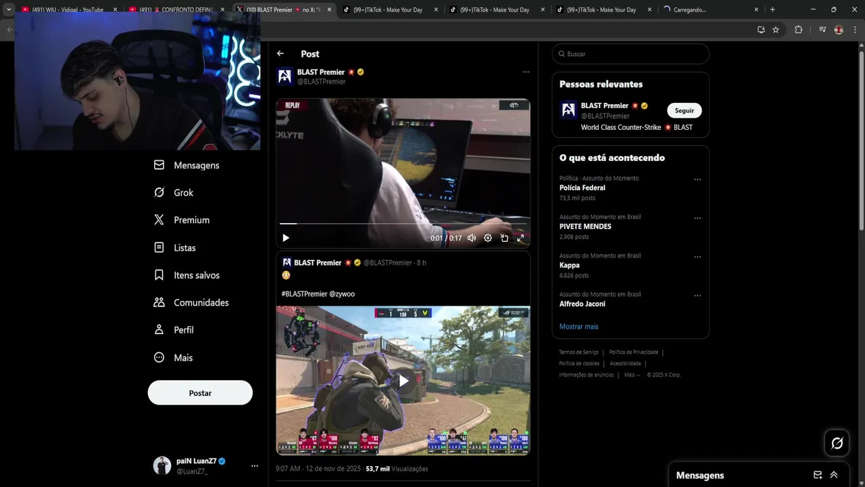Open the post's three-dot options menu
Viewport: 865px width, 487px height.
point(526,72)
